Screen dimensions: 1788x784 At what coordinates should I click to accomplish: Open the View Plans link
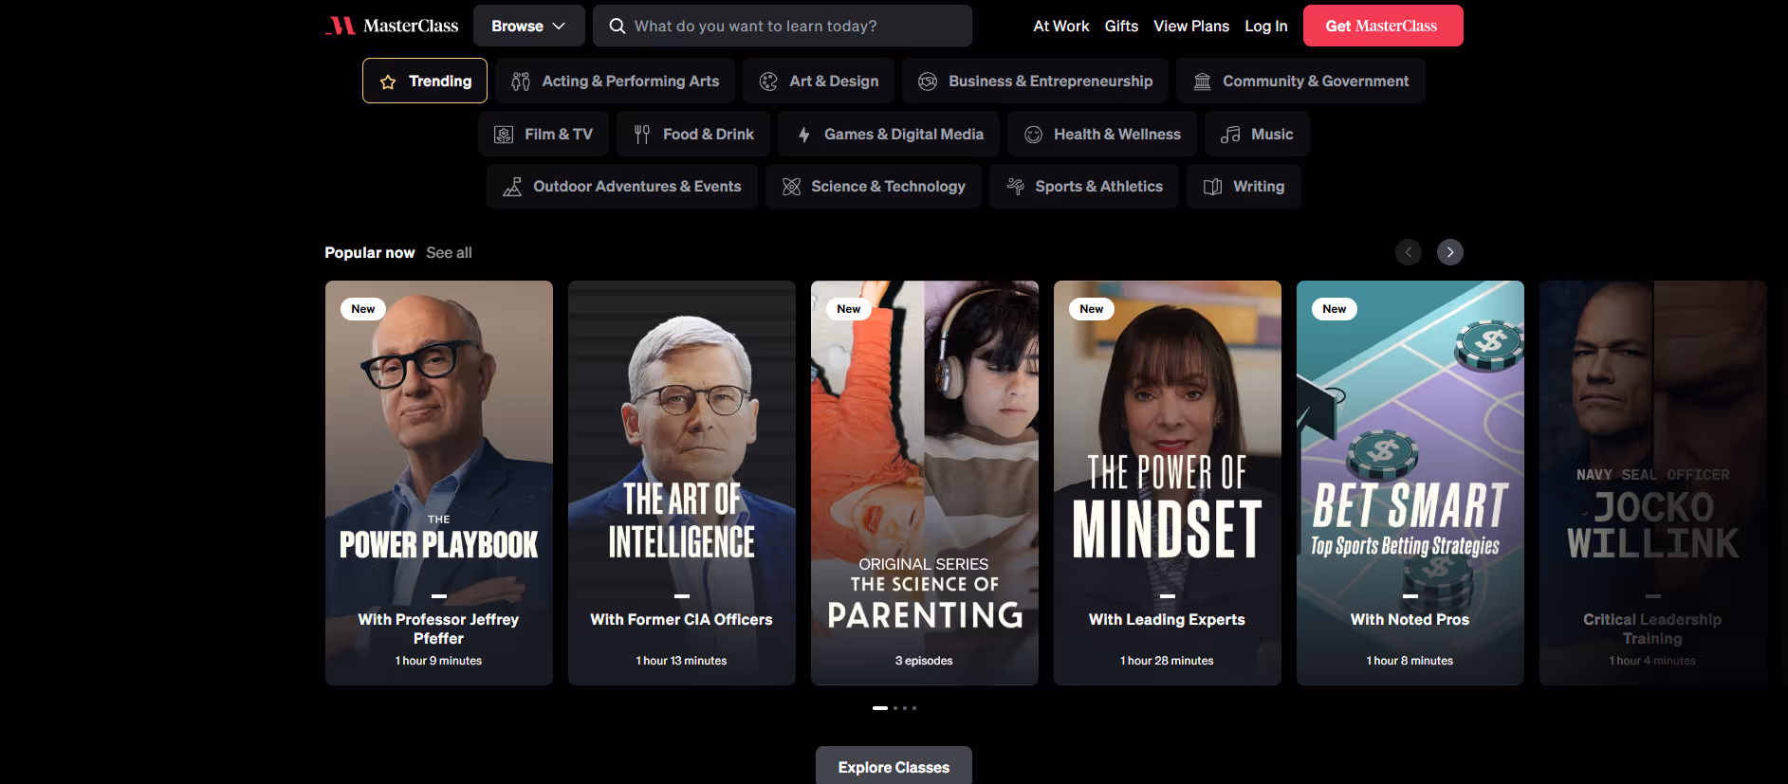click(x=1191, y=26)
